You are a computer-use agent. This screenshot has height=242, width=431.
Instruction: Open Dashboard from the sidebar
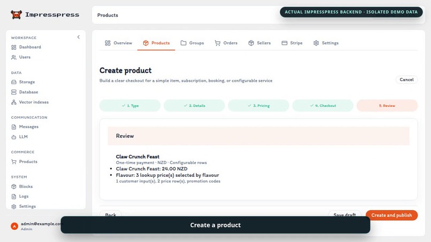30,47
